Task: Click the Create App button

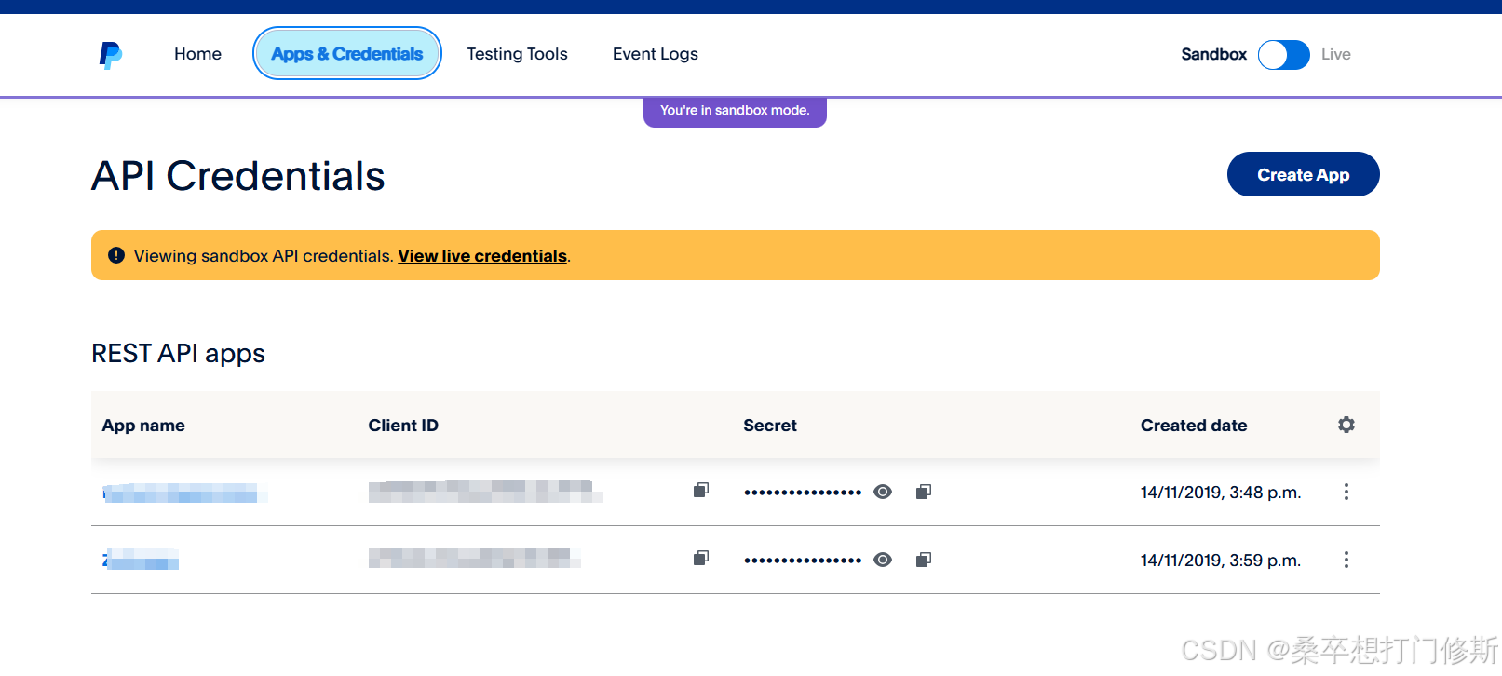Action: point(1303,174)
